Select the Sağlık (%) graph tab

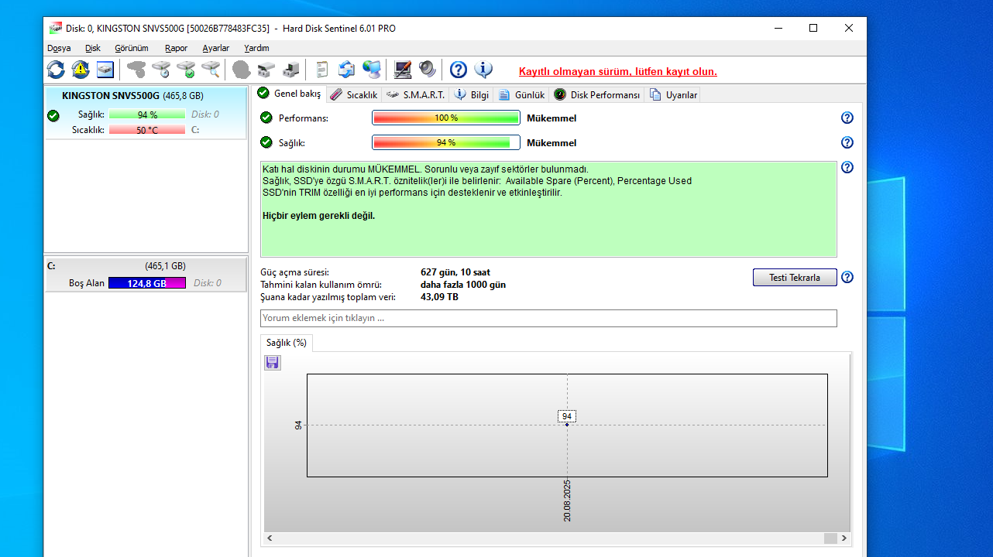click(287, 343)
